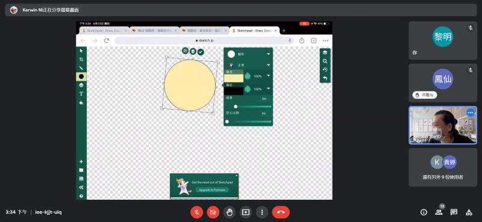Open the Clipart smiley tool
This screenshot has height=222, width=482.
point(81,85)
